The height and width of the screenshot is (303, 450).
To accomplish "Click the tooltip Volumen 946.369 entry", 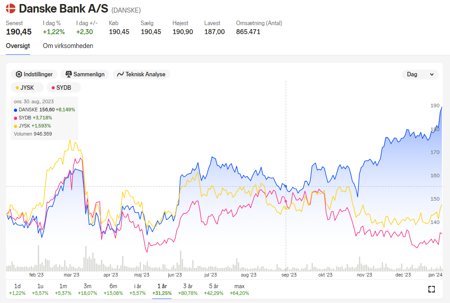I will pos(33,134).
